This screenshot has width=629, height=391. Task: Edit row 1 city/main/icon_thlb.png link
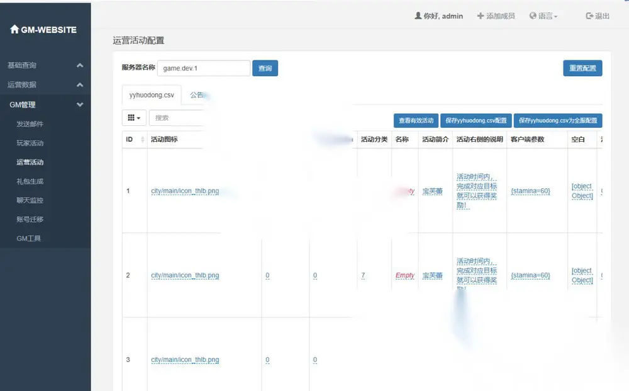click(185, 191)
